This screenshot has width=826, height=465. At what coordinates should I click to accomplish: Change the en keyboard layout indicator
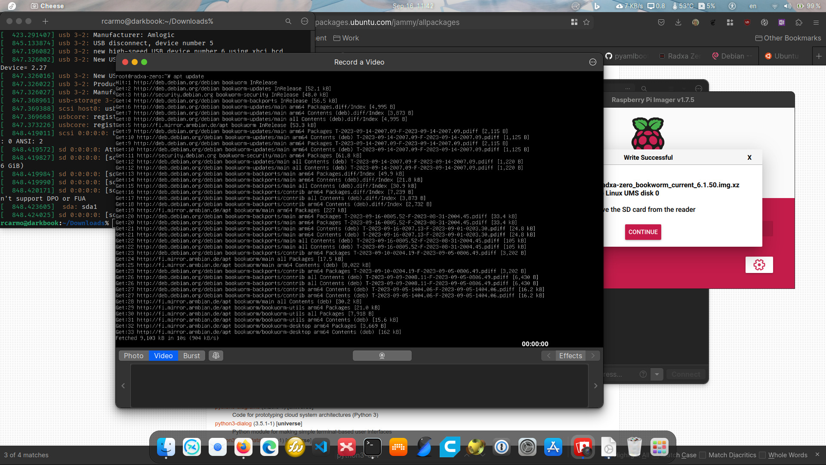pyautogui.click(x=753, y=6)
